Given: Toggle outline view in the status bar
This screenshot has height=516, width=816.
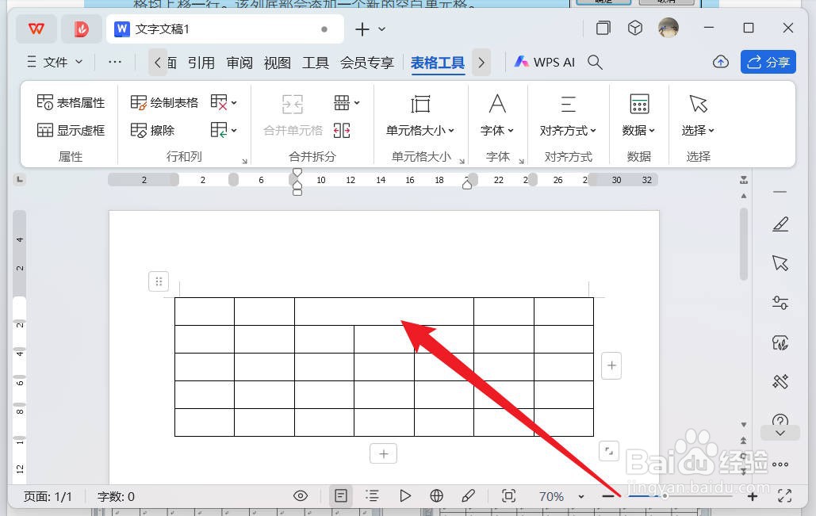Looking at the screenshot, I should coord(372,495).
